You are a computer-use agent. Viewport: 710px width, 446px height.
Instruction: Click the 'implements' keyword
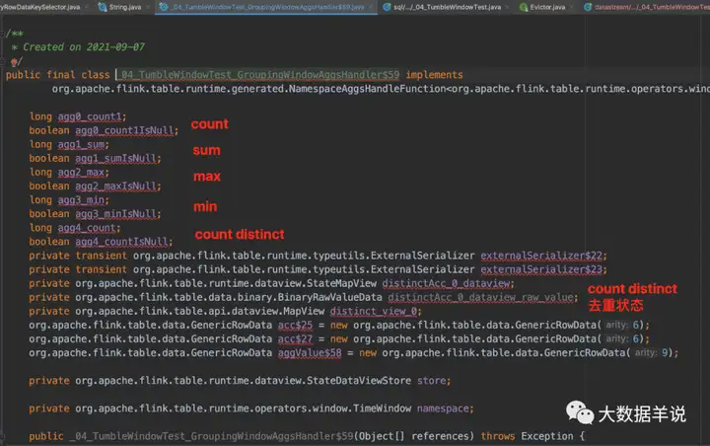coord(434,75)
